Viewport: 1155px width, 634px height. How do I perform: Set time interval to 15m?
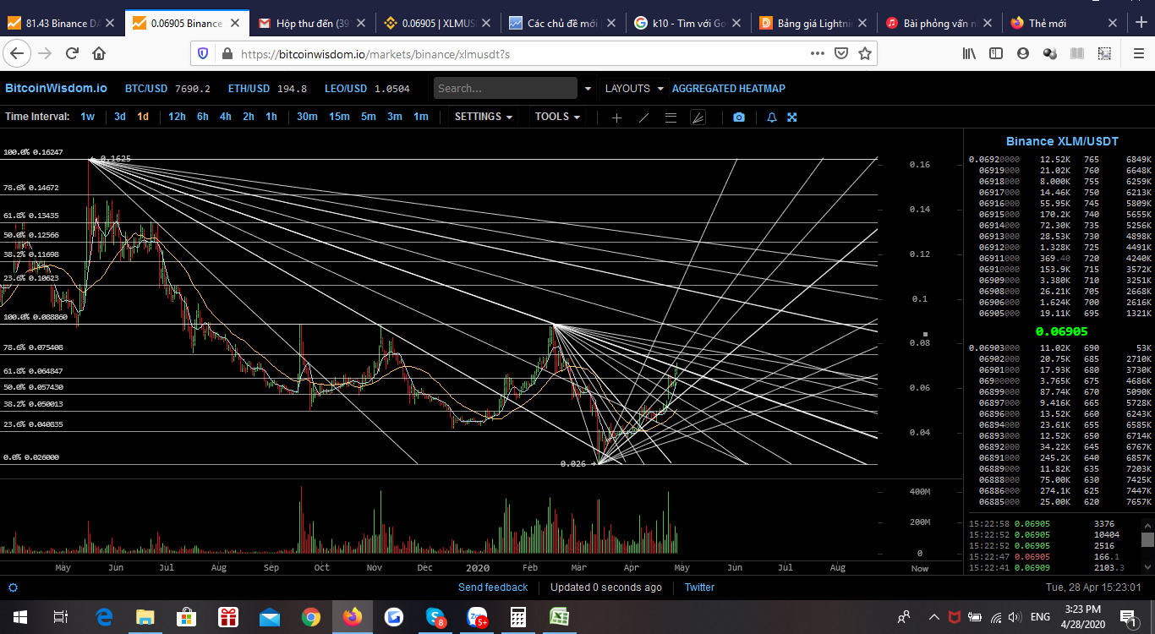coord(339,117)
